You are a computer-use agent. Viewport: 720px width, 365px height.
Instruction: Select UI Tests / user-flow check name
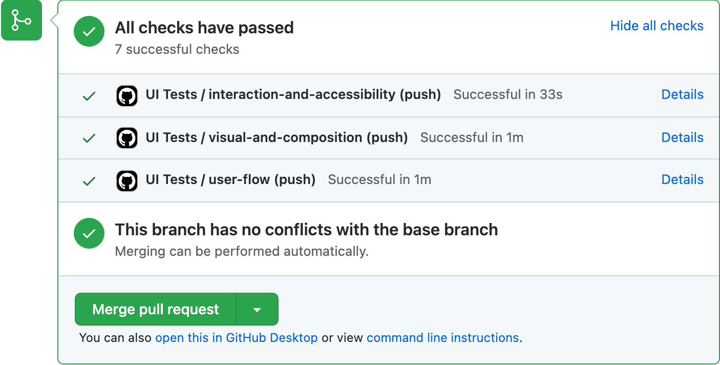click(x=230, y=180)
